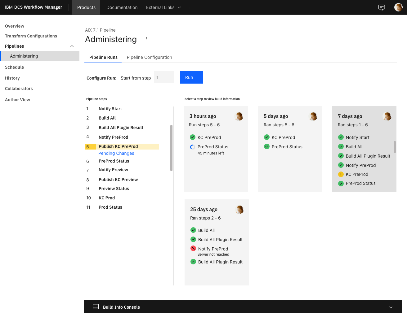Click green check beside KC PreProd in 5 days ago card
Viewport: 407px width, 313px height.
(x=267, y=137)
